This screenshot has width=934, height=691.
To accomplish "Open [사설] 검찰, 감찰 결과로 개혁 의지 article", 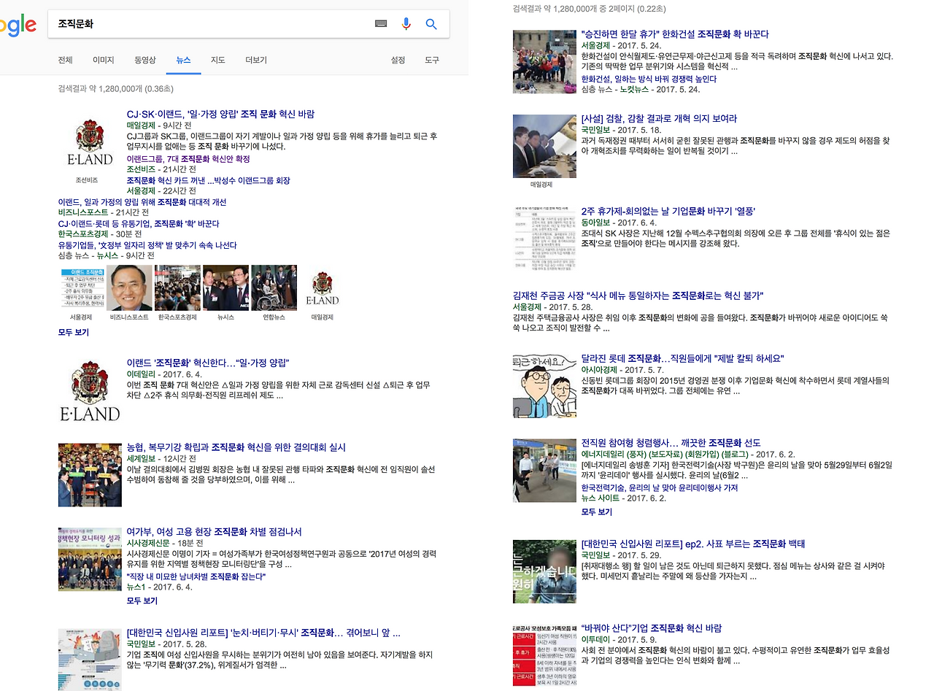I will click(659, 119).
